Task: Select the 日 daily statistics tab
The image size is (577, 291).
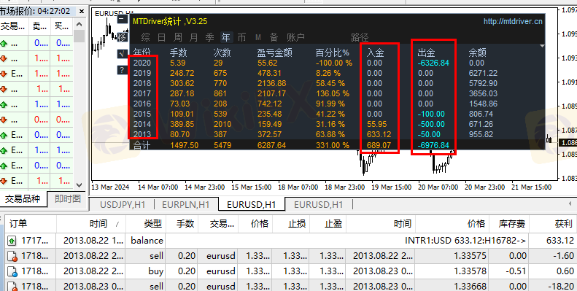Action: click(161, 37)
